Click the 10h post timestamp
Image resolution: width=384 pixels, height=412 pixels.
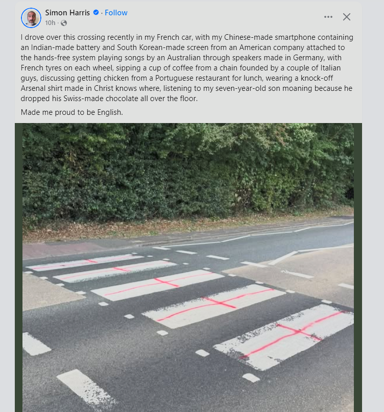coord(50,23)
